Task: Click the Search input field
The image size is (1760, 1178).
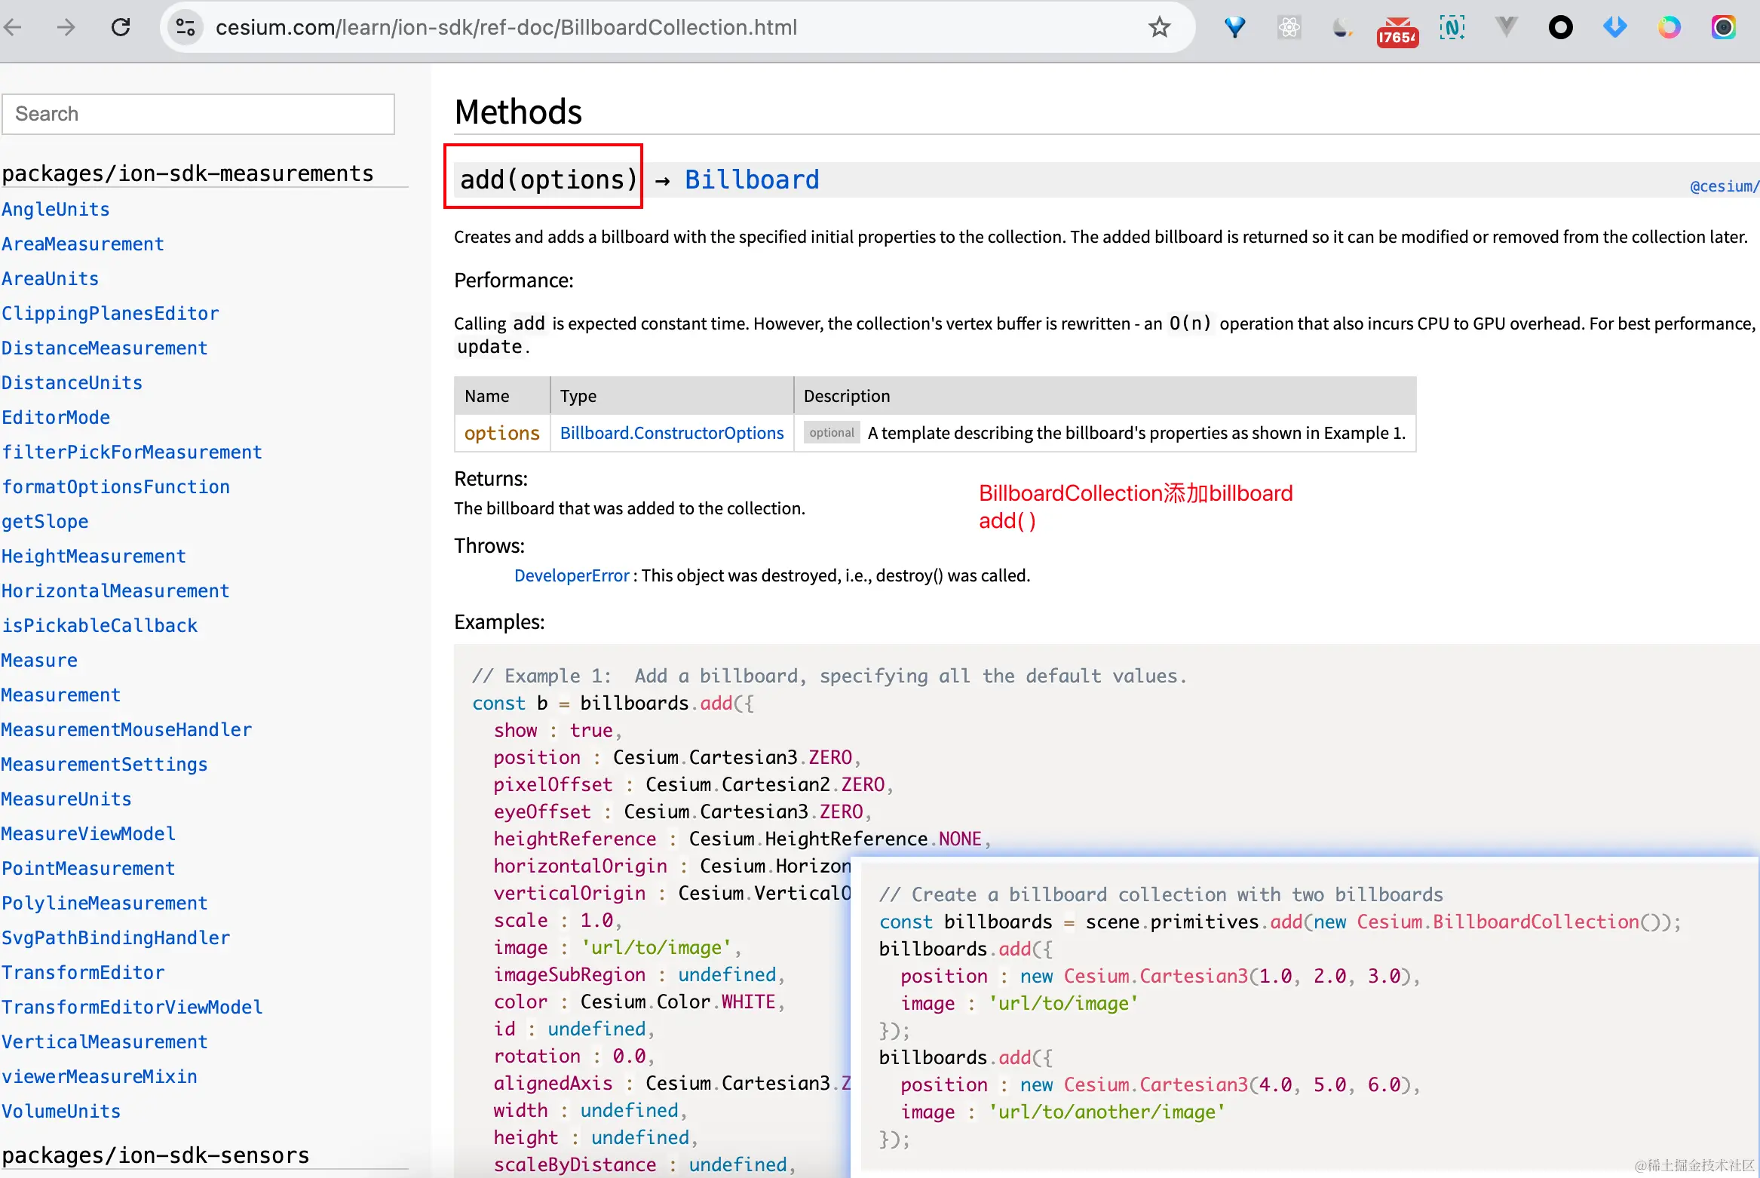Action: tap(198, 114)
